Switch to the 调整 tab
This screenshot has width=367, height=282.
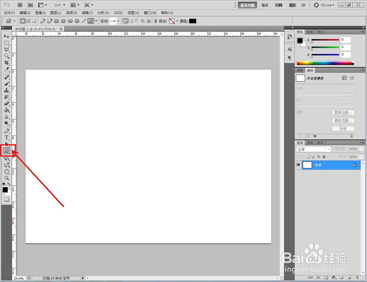[x=300, y=70]
